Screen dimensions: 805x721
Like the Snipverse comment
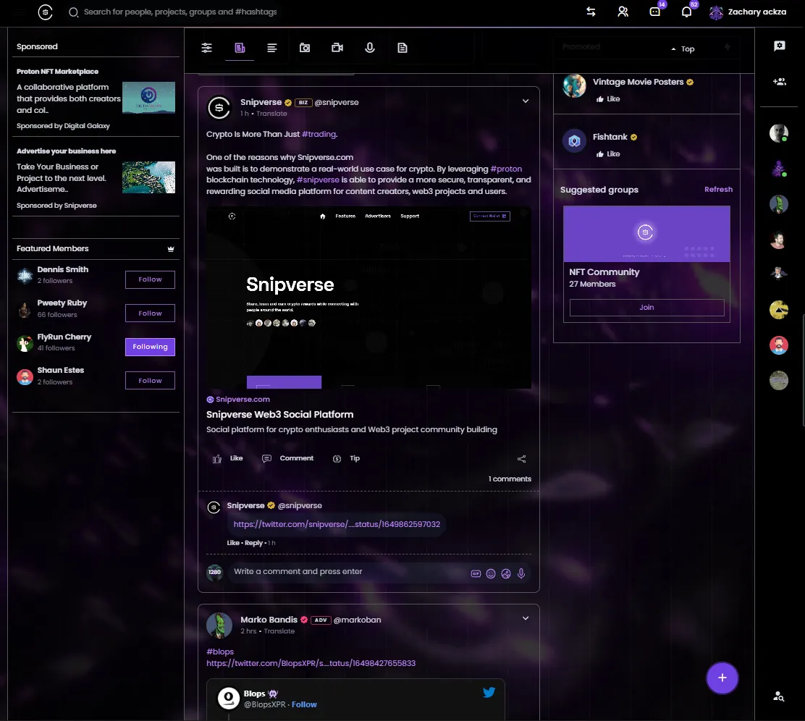tap(233, 544)
